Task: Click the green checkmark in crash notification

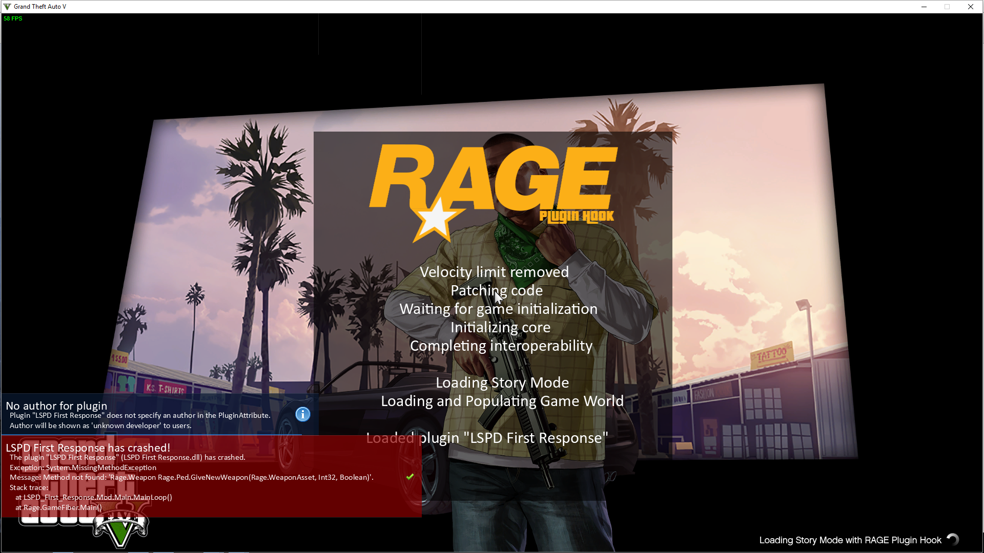Action: coord(410,477)
